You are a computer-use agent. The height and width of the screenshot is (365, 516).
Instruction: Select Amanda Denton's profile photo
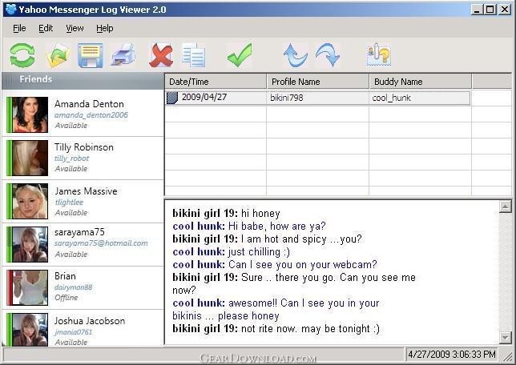click(30, 114)
